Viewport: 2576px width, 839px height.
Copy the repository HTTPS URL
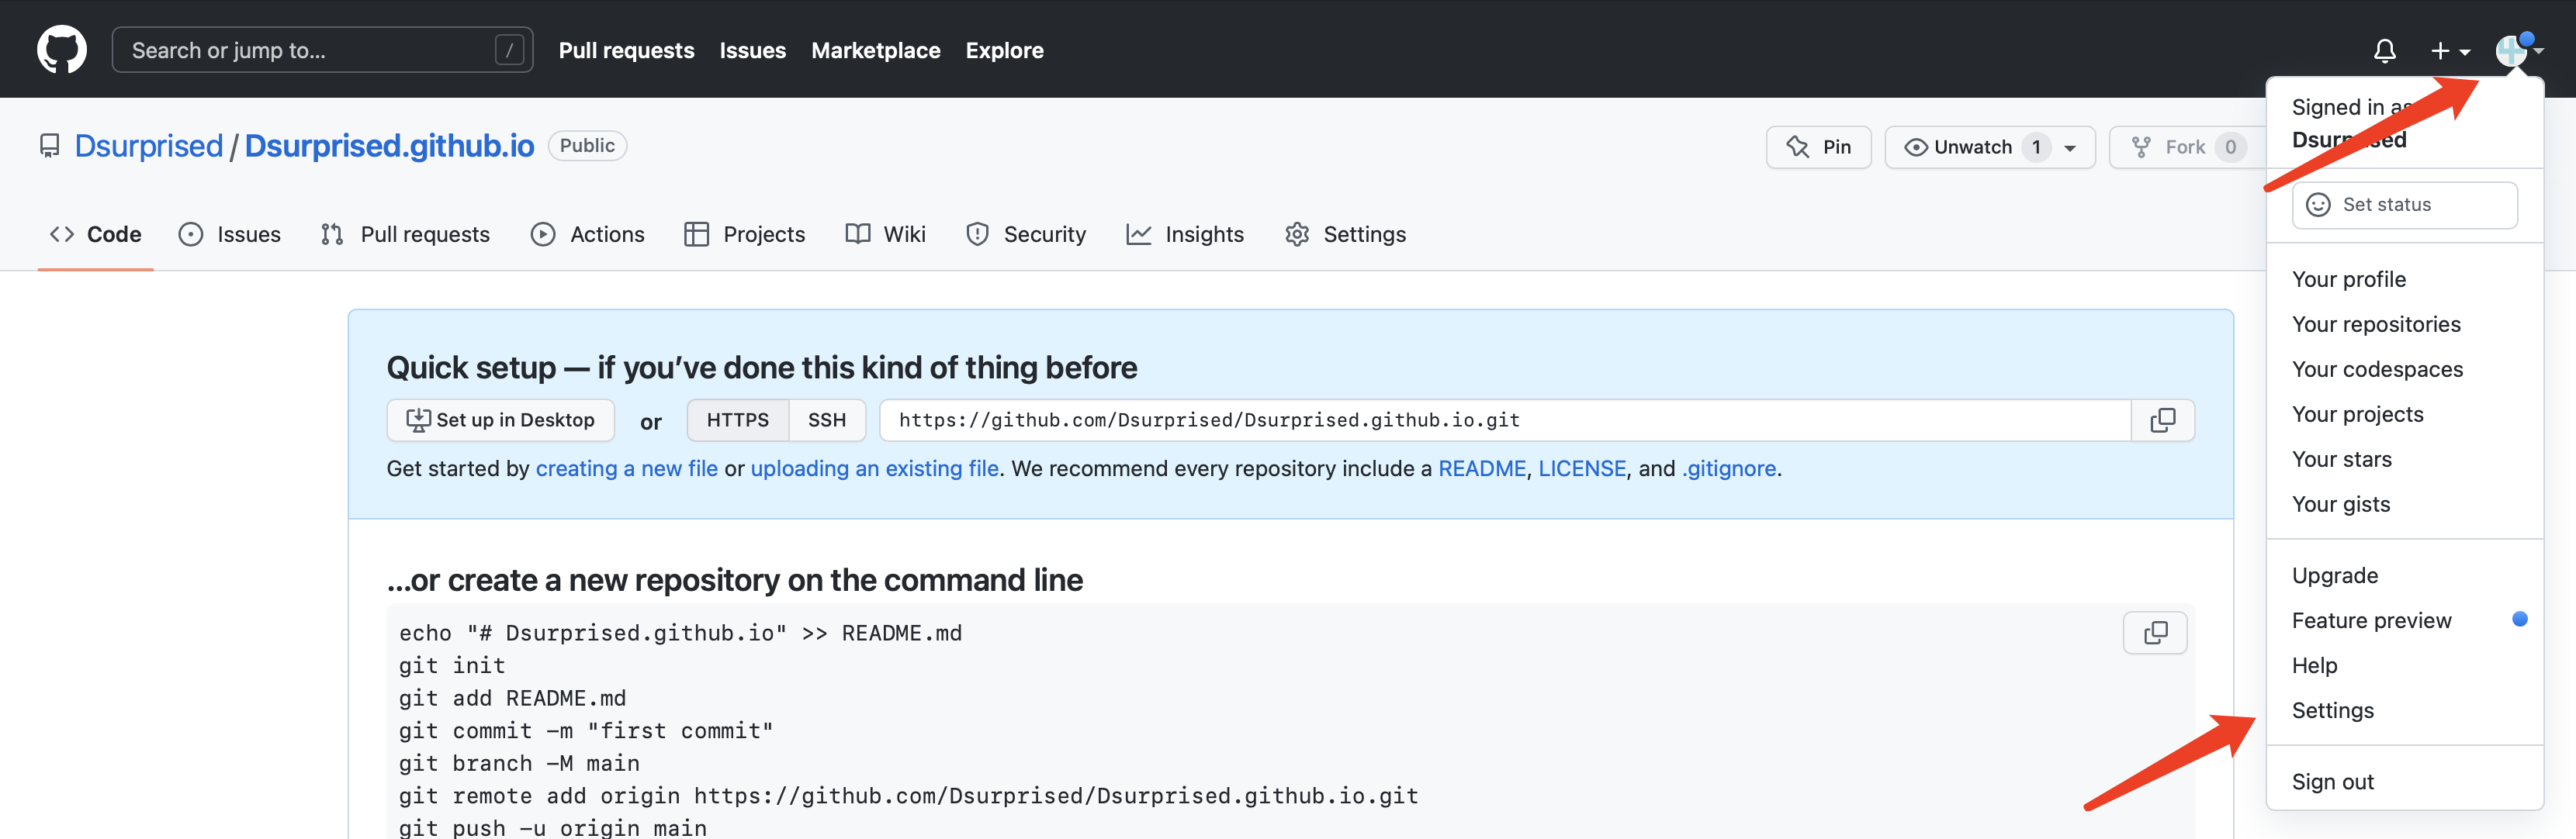(2162, 420)
